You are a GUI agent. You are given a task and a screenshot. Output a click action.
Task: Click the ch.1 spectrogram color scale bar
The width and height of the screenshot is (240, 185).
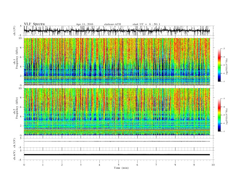[219, 65]
